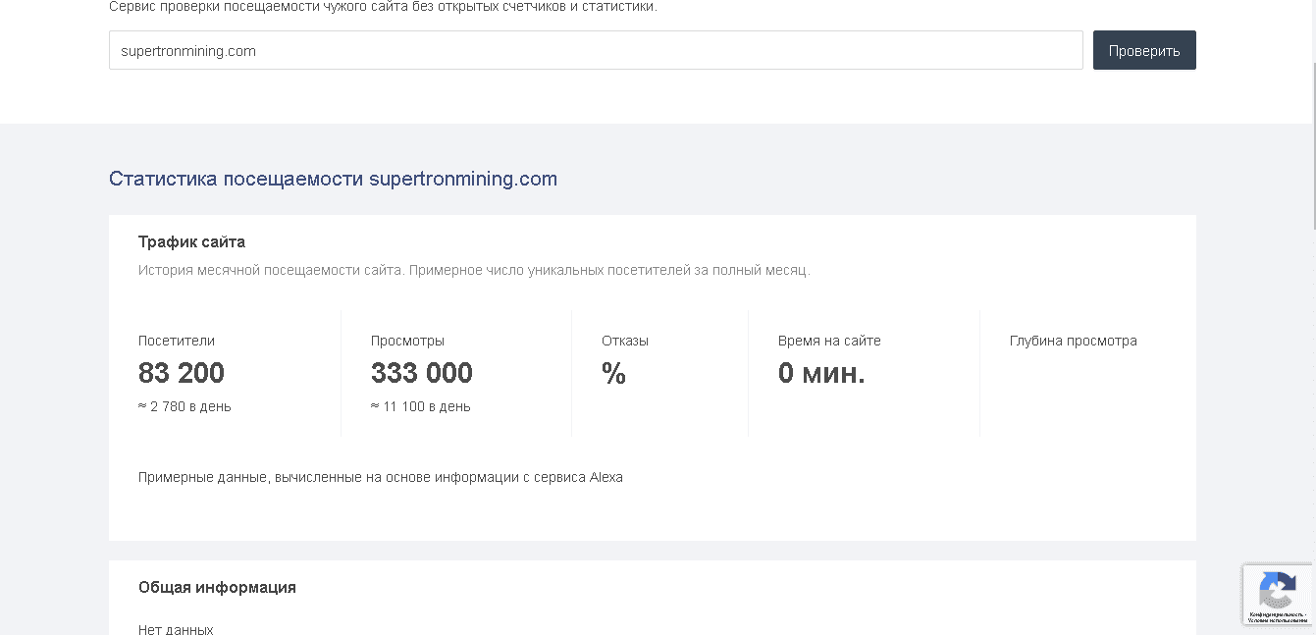This screenshot has width=1316, height=635.
Task: Click the reCAPTCHA badge icon
Action: coord(1277,589)
